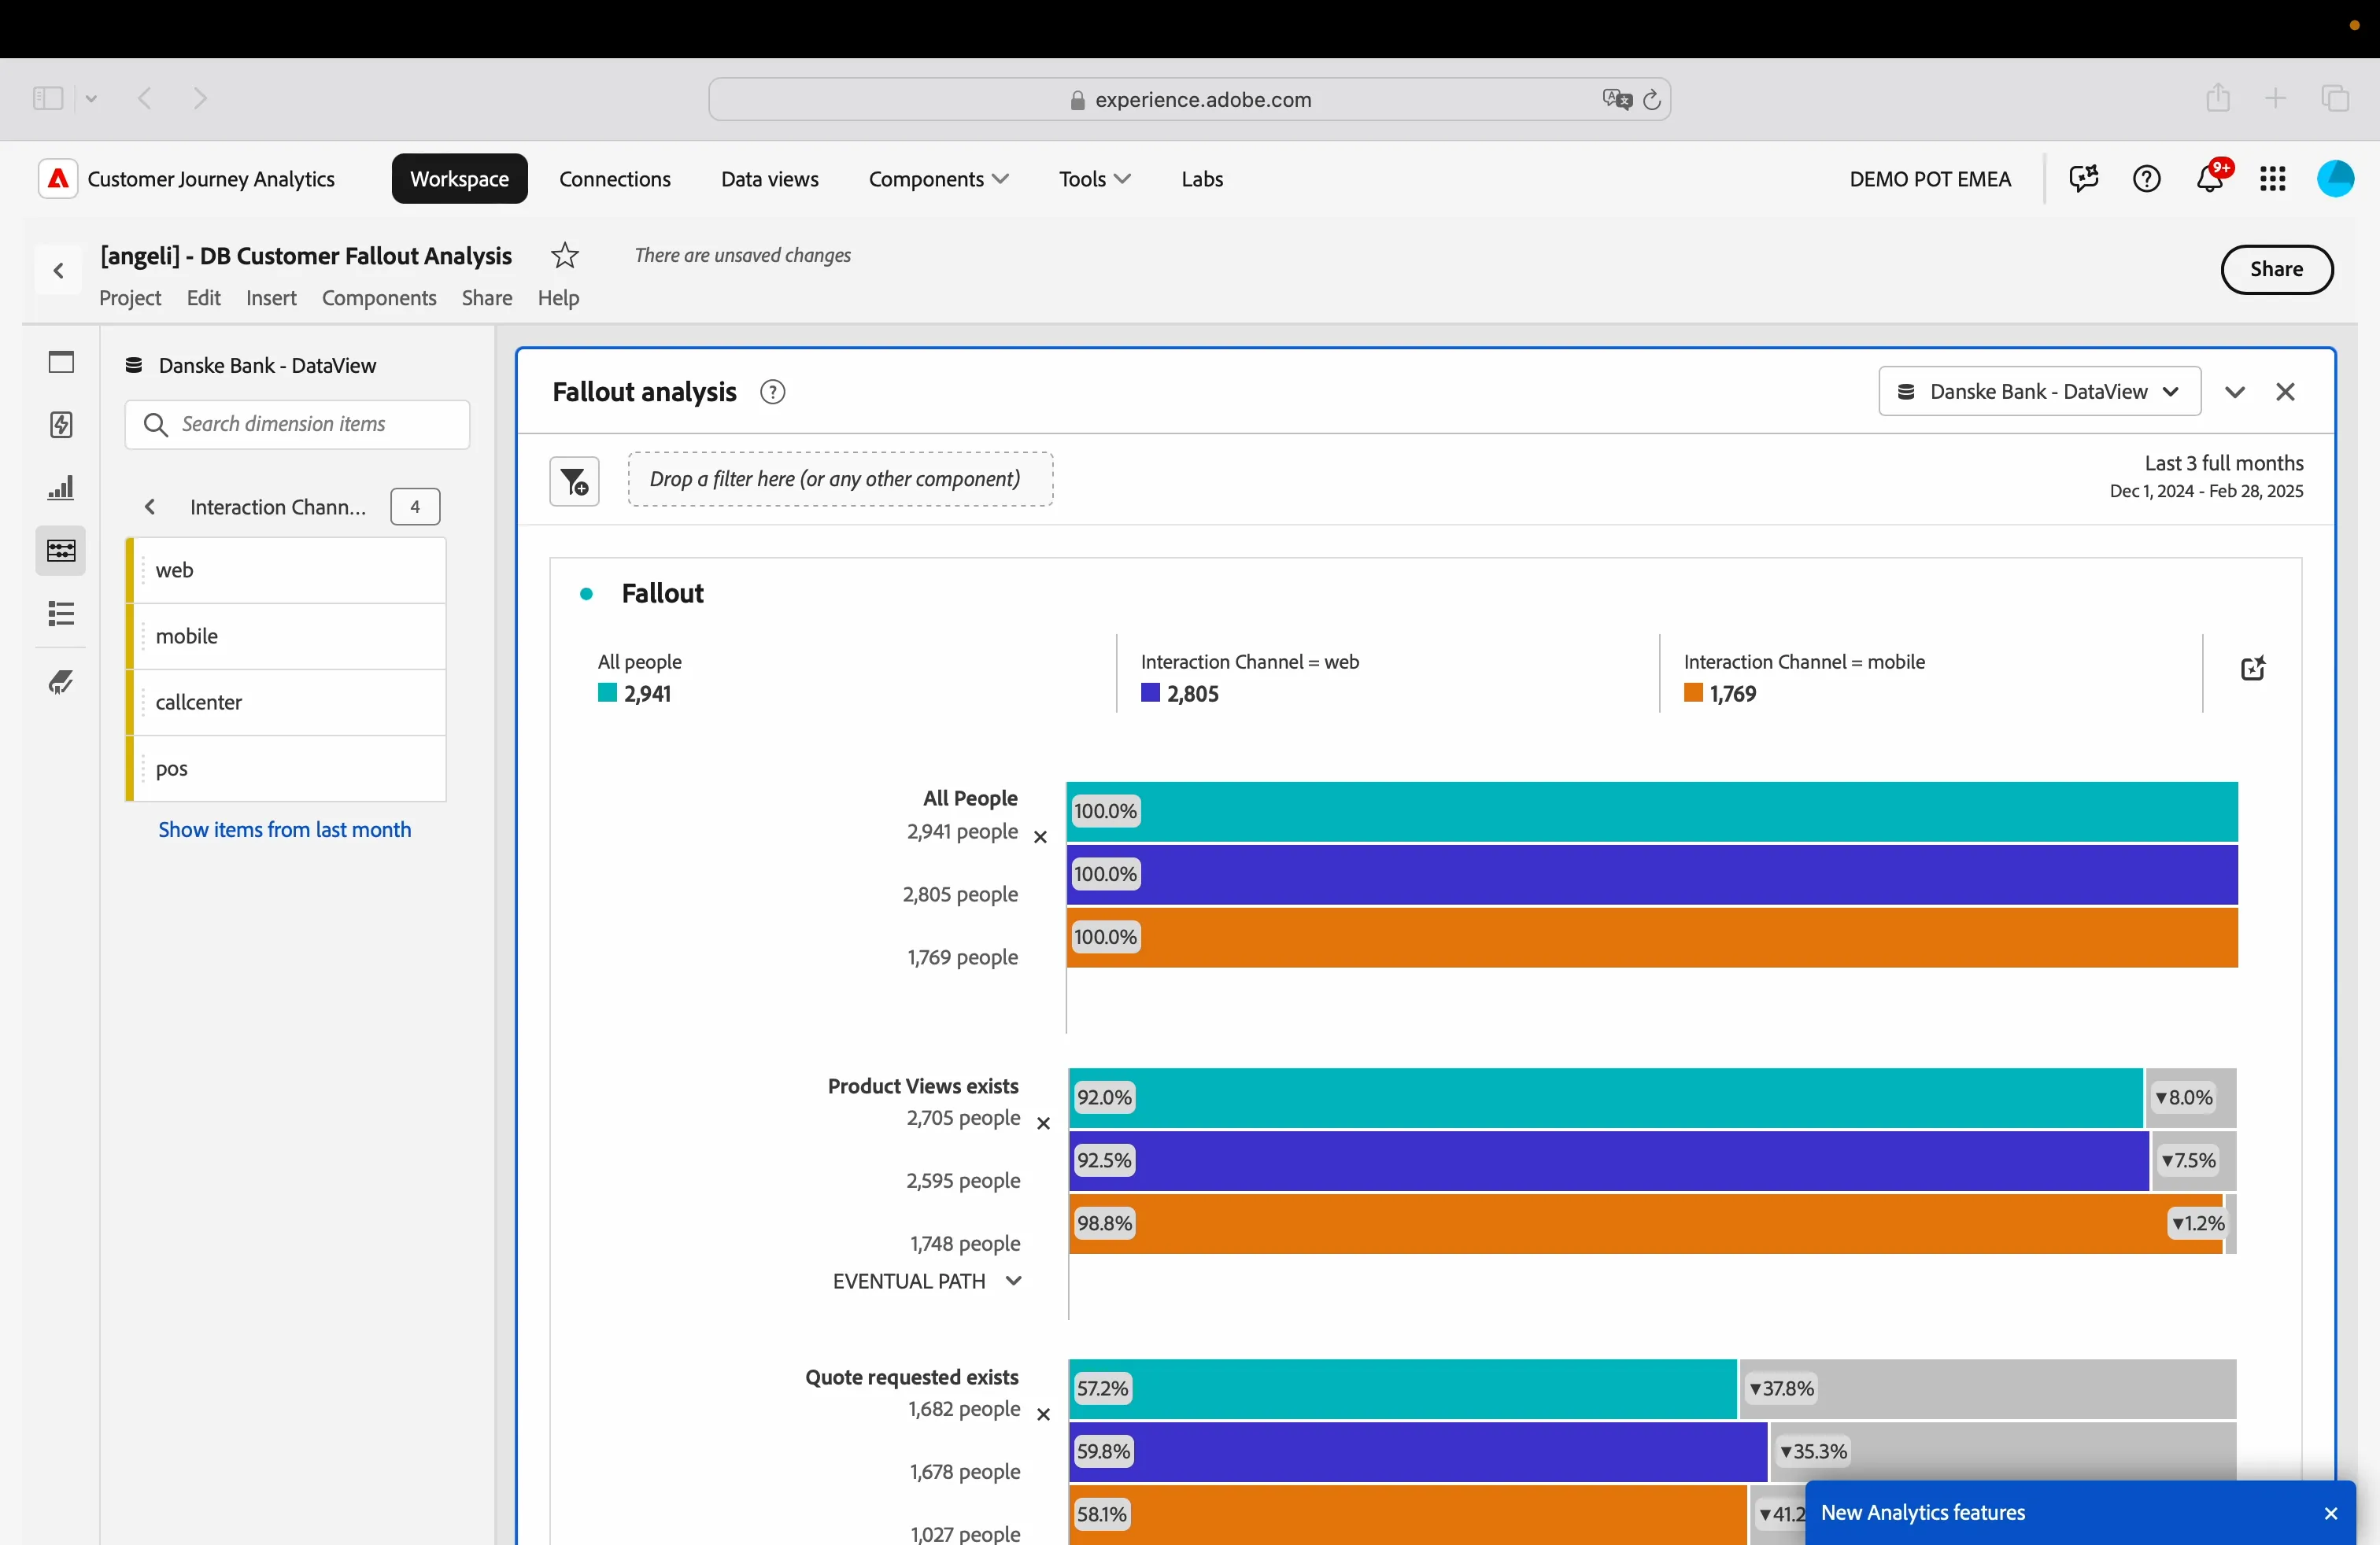Viewport: 2380px width, 1545px height.
Task: Open the user profile avatar
Action: [x=2336, y=179]
